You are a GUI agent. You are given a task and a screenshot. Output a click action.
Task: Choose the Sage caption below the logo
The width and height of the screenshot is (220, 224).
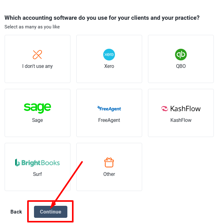[37, 120]
